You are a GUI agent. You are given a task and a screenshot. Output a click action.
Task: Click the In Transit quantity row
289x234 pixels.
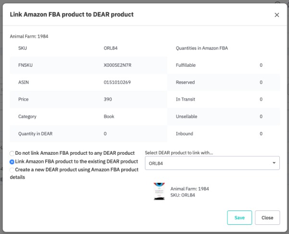coord(224,99)
